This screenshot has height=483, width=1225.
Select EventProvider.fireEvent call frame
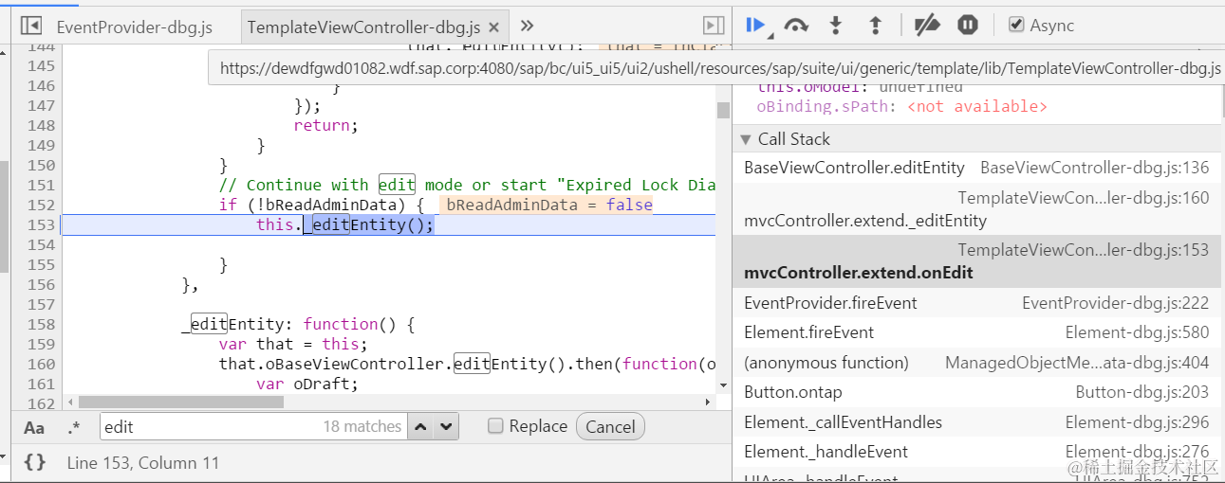(x=976, y=303)
